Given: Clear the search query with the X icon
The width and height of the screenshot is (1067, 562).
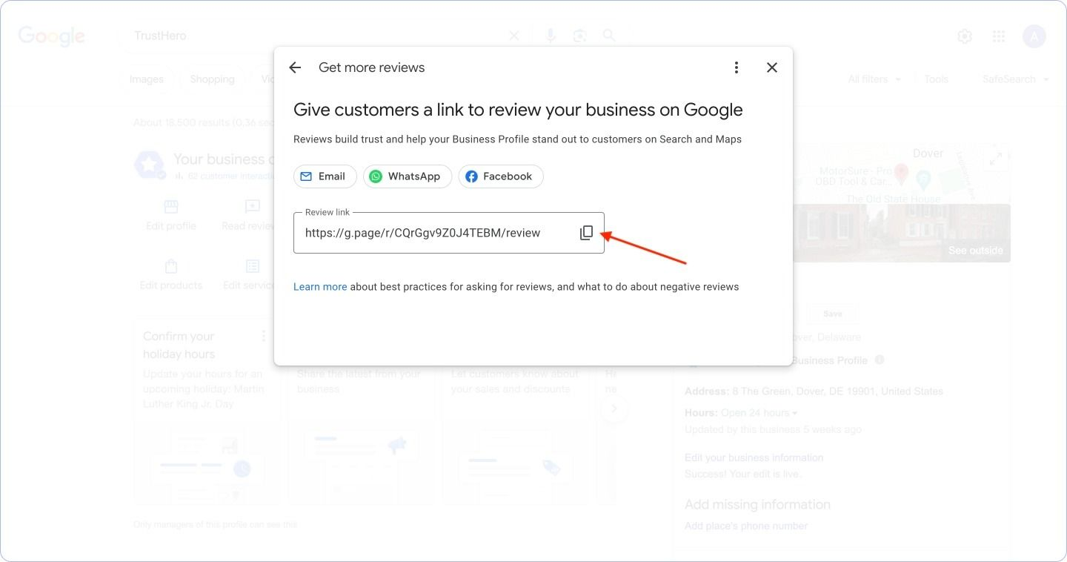Looking at the screenshot, I should [514, 36].
